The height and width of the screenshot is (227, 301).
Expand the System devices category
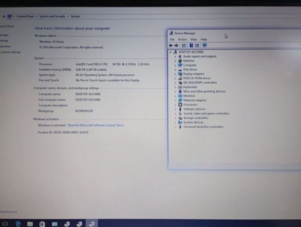click(175, 123)
